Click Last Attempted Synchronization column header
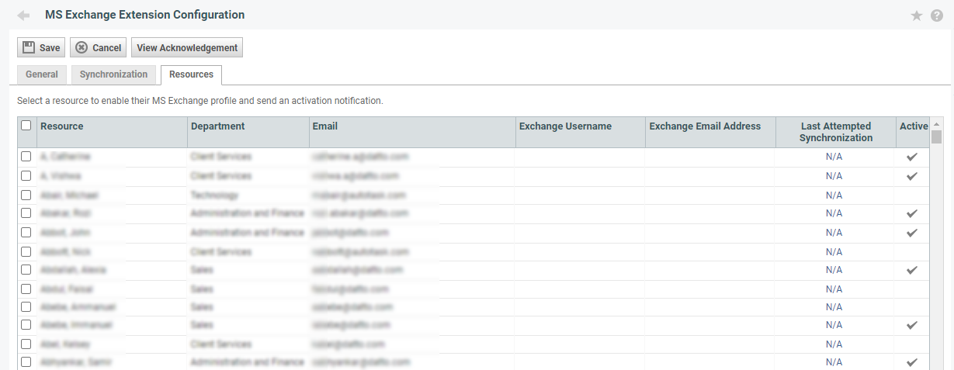Image resolution: width=954 pixels, height=370 pixels. point(835,132)
